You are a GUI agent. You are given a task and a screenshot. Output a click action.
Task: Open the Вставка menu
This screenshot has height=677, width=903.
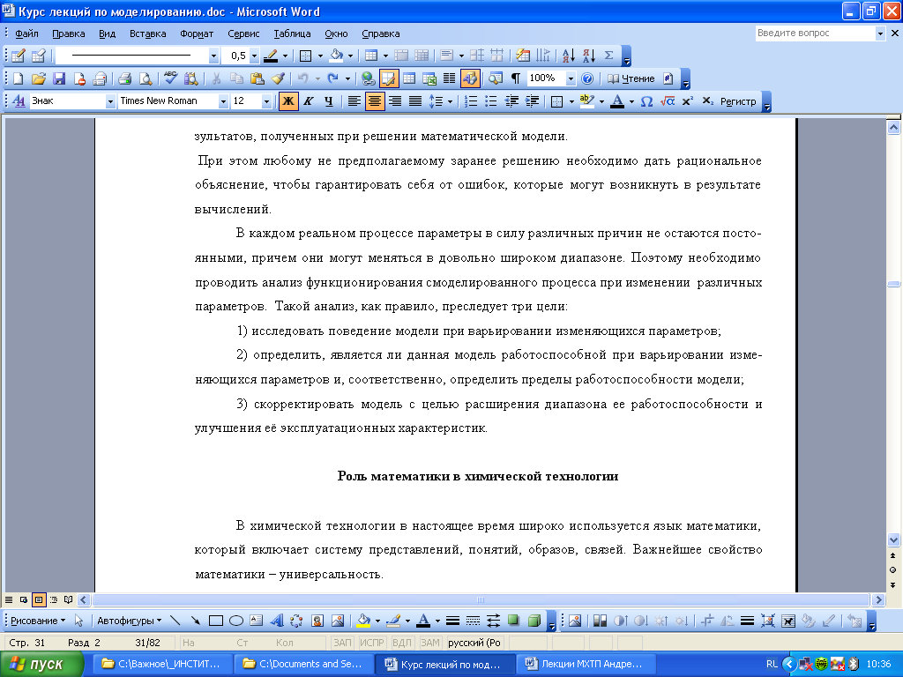tap(148, 33)
